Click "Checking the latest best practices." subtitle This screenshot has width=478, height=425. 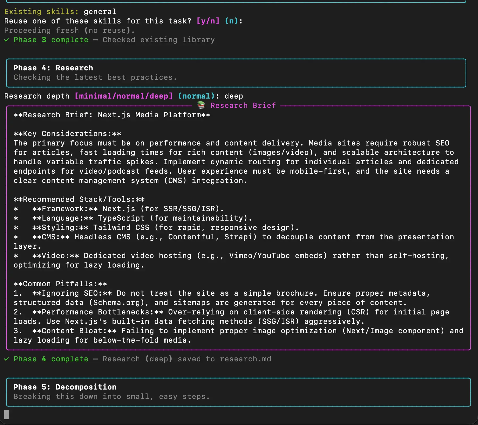click(x=95, y=77)
